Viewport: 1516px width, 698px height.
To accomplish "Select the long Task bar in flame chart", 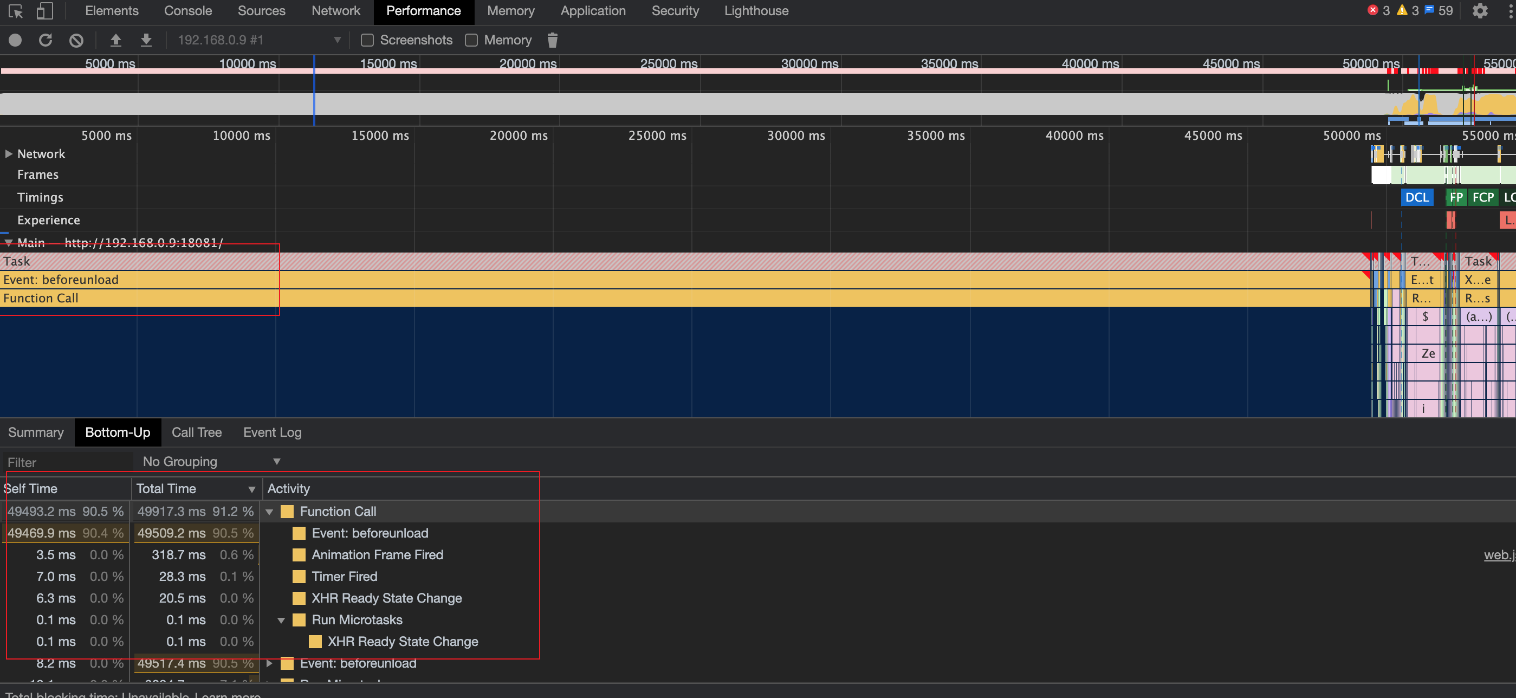I will (x=684, y=261).
